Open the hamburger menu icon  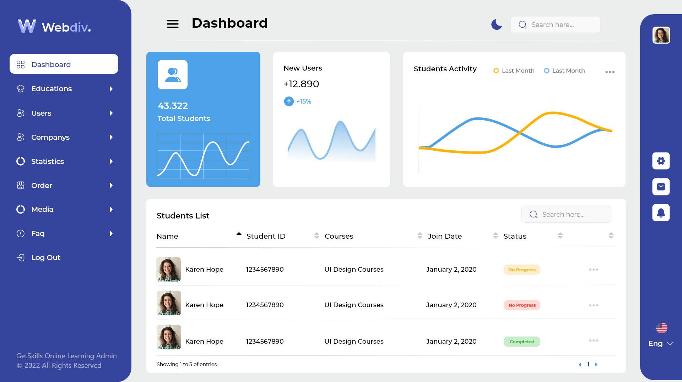point(173,24)
